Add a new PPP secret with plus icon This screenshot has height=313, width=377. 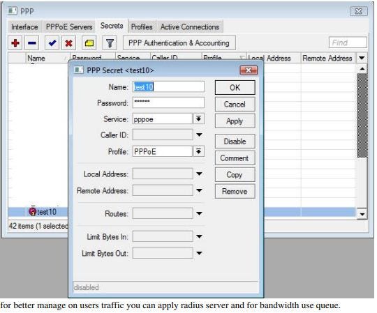point(15,43)
